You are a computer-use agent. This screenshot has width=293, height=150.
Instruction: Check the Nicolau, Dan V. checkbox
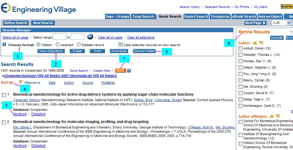pos(240,61)
